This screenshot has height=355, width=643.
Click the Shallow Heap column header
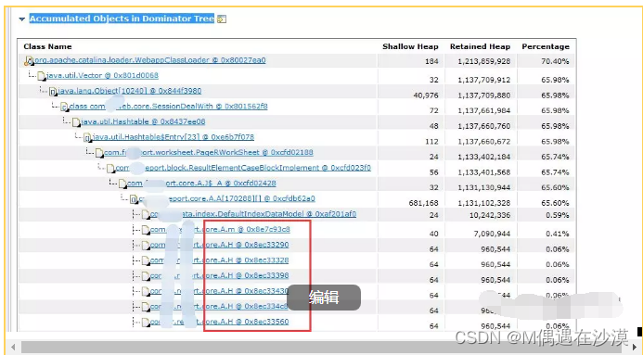coord(410,46)
